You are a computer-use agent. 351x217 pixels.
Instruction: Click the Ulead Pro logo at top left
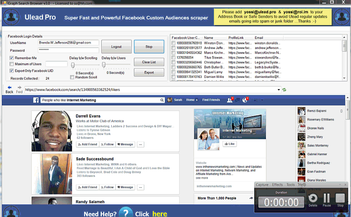(x=11, y=17)
